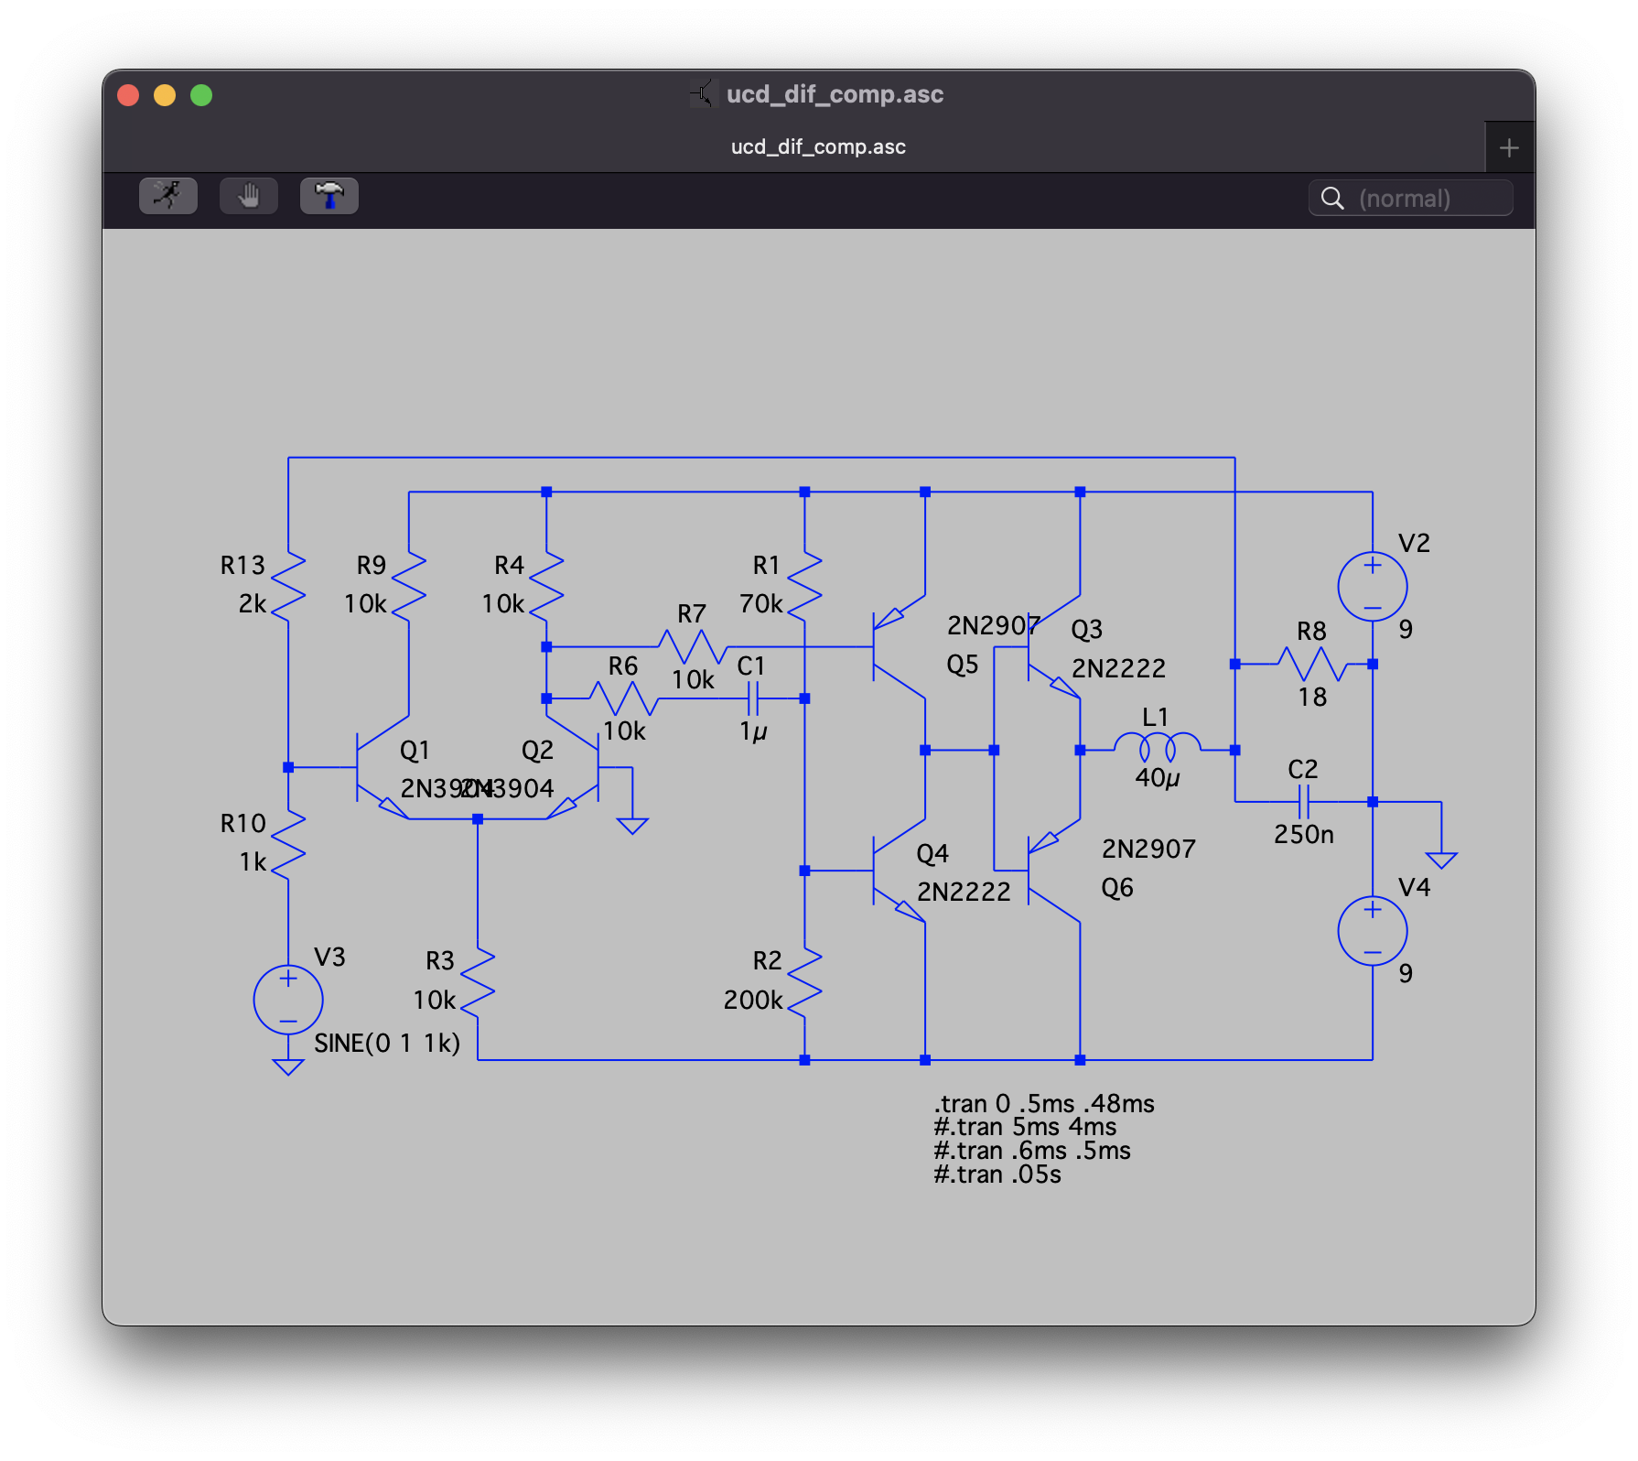Click the 1µ value of C1
Image resolution: width=1638 pixels, height=1461 pixels.
tap(753, 731)
